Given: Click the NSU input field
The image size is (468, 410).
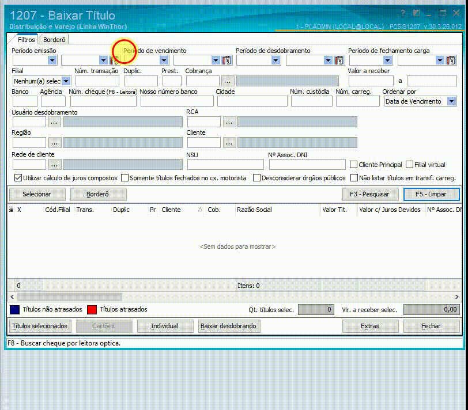Looking at the screenshot, I should (x=226, y=164).
